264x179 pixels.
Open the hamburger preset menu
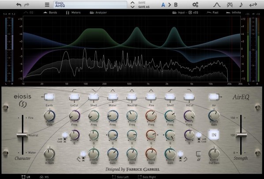47,5
